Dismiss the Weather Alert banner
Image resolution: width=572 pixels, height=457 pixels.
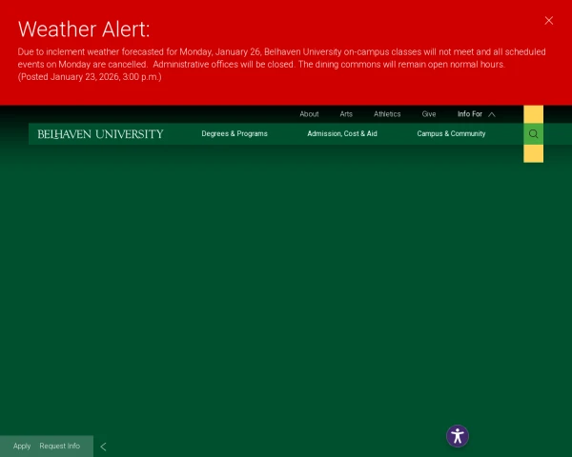[549, 21]
